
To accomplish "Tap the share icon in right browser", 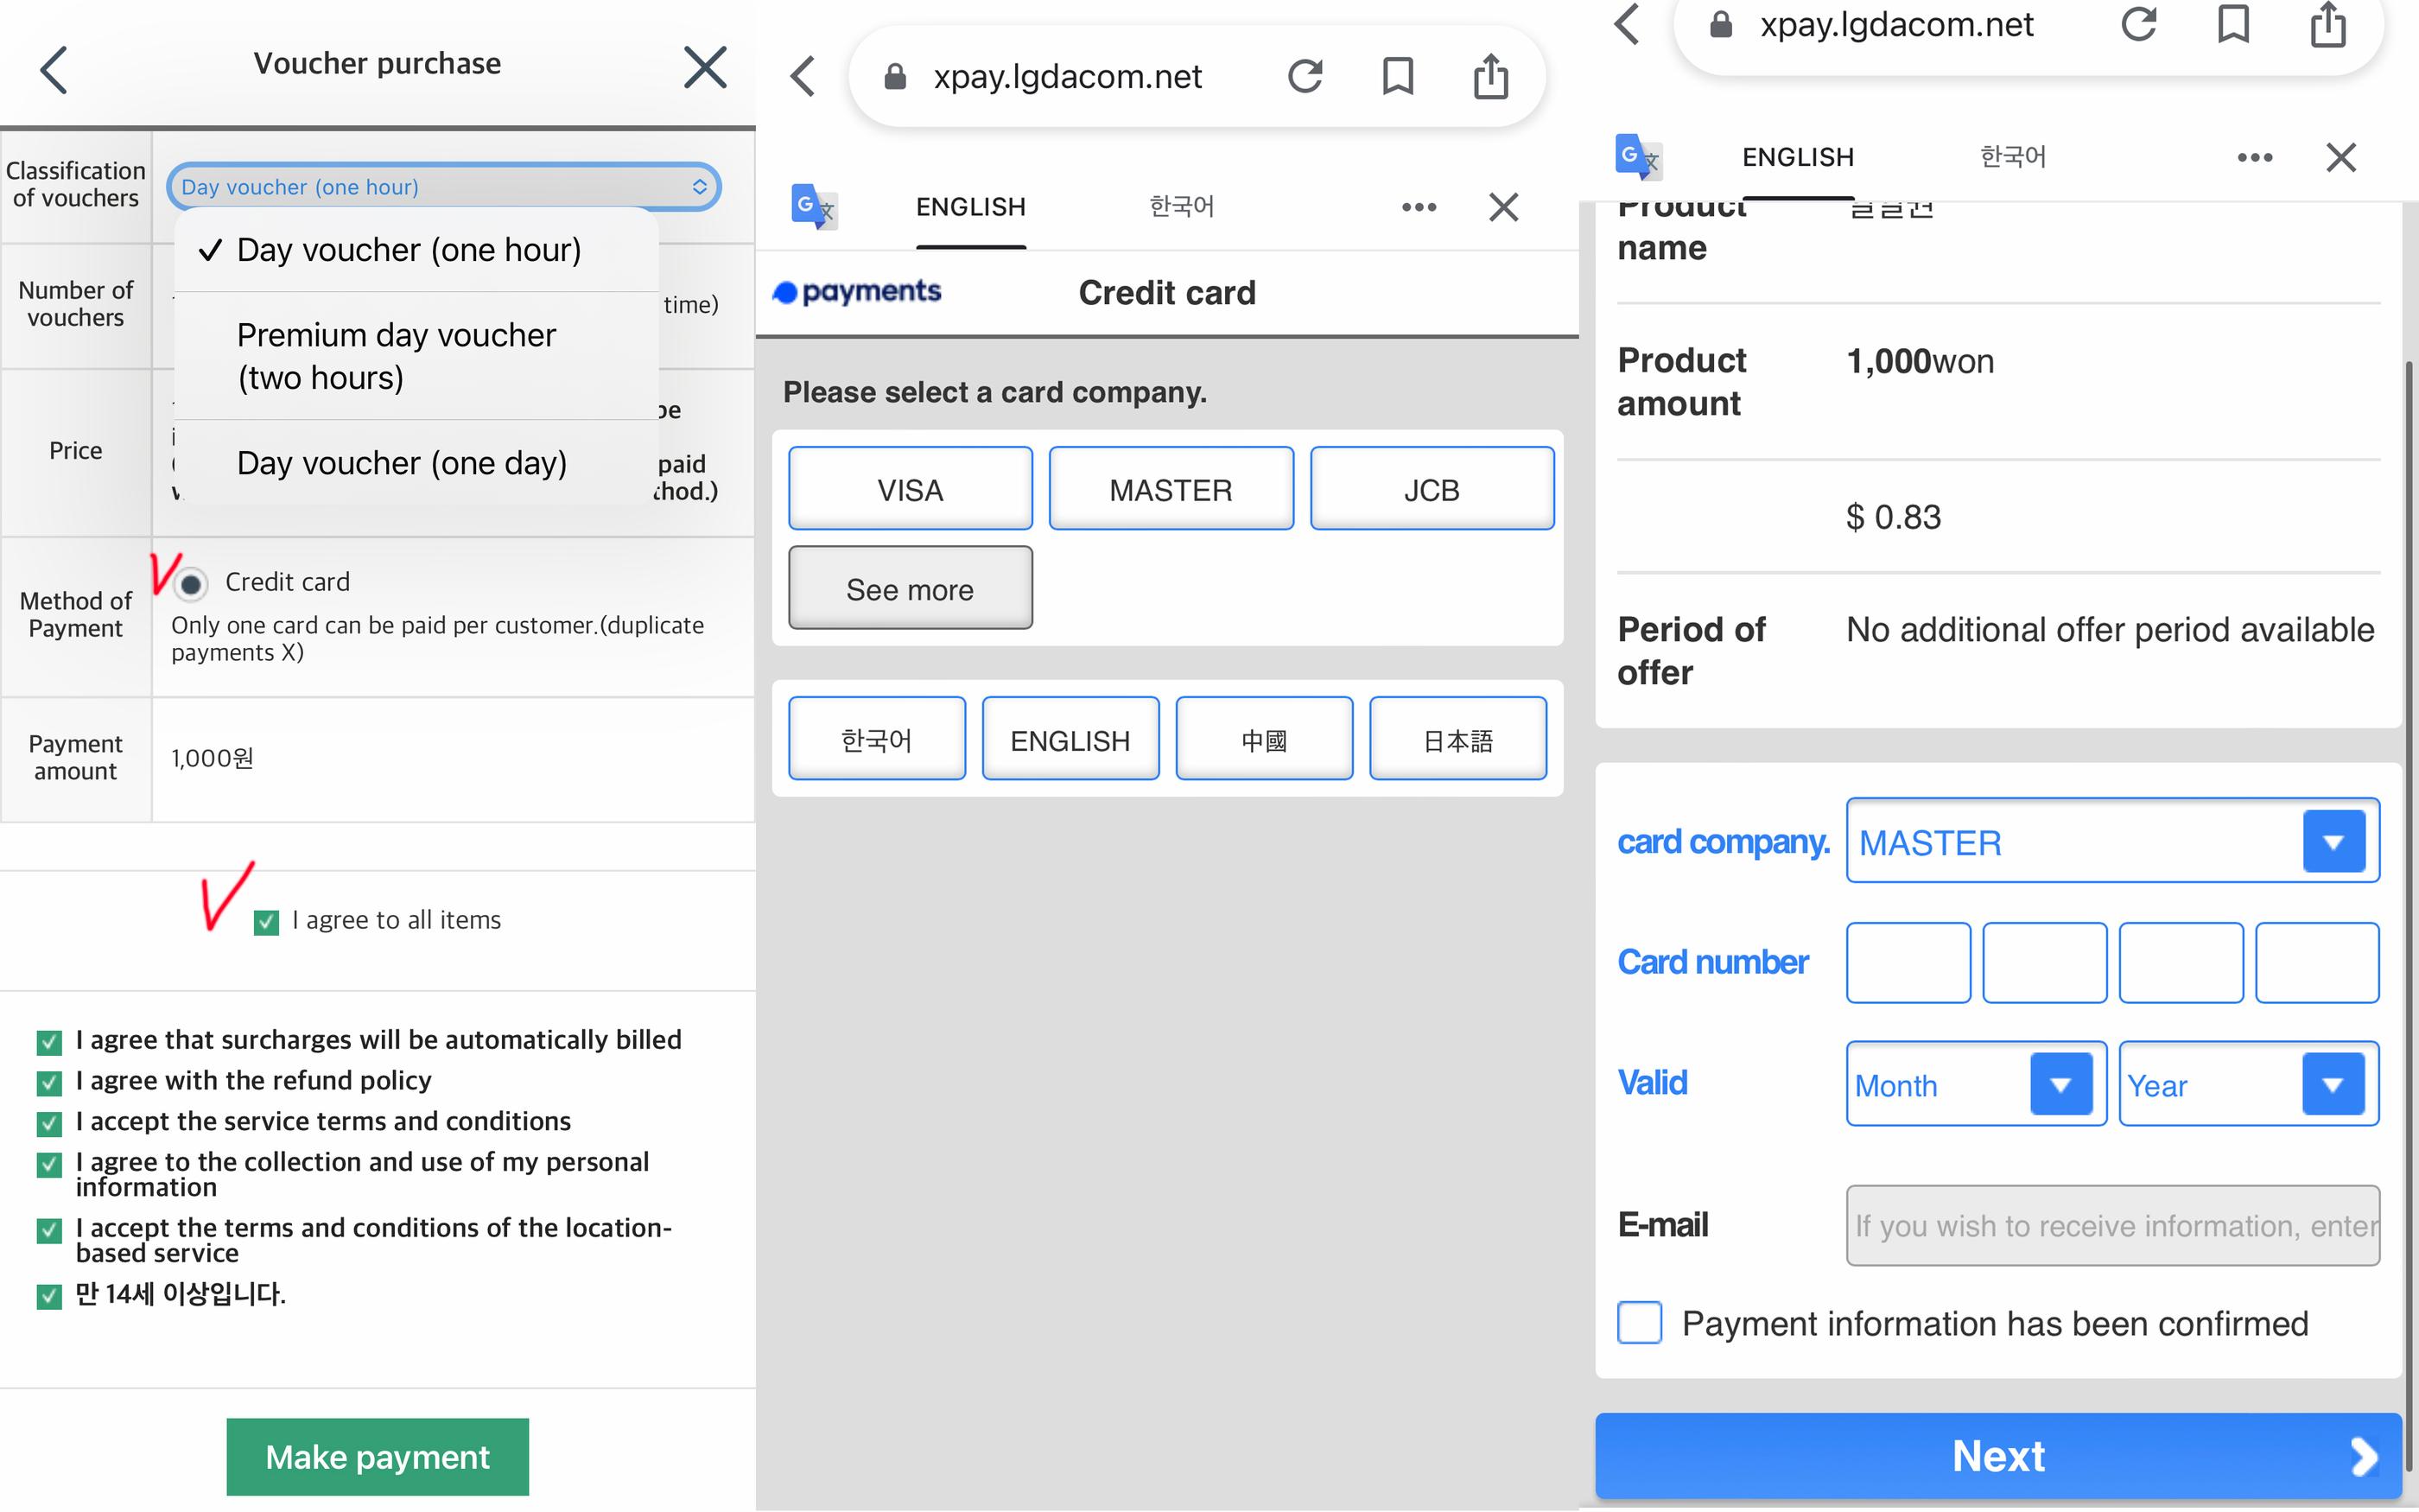I will point(2327,24).
